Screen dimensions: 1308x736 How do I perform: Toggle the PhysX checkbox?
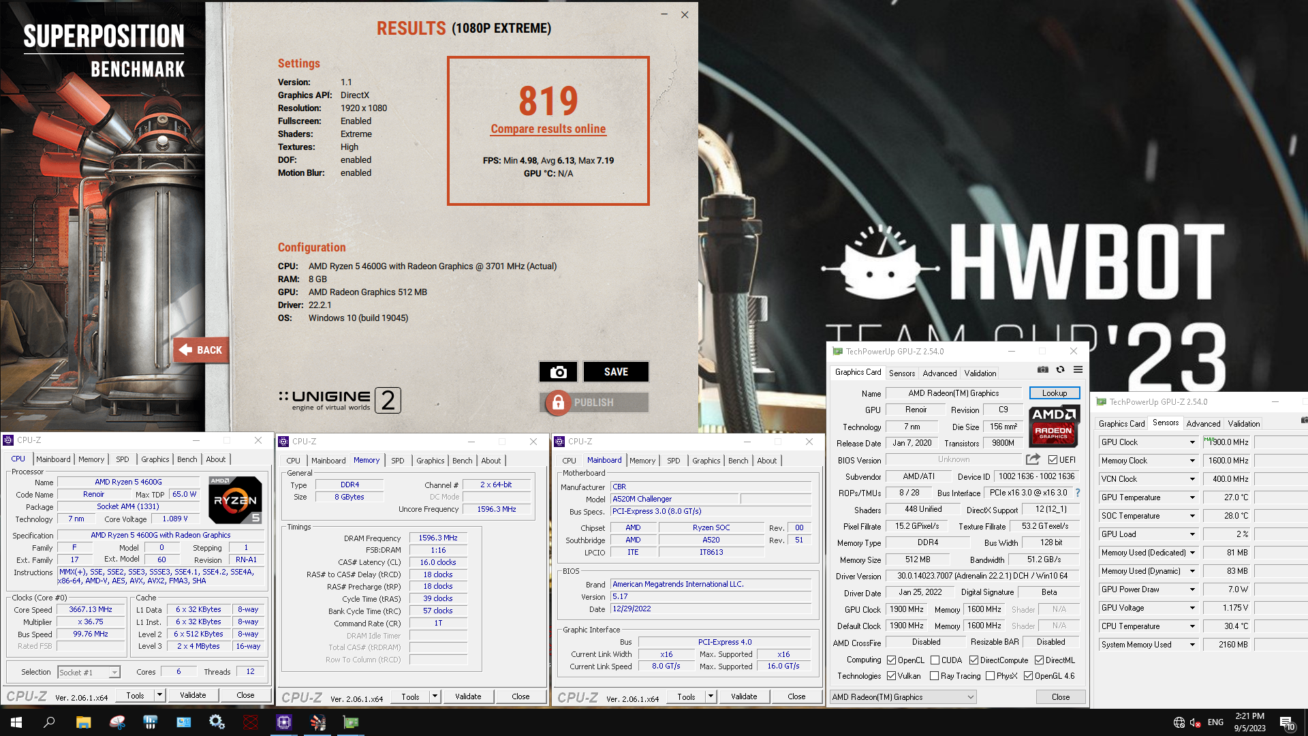pos(990,676)
